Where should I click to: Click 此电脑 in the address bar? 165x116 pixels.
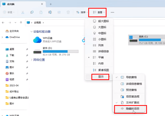point(38,23)
